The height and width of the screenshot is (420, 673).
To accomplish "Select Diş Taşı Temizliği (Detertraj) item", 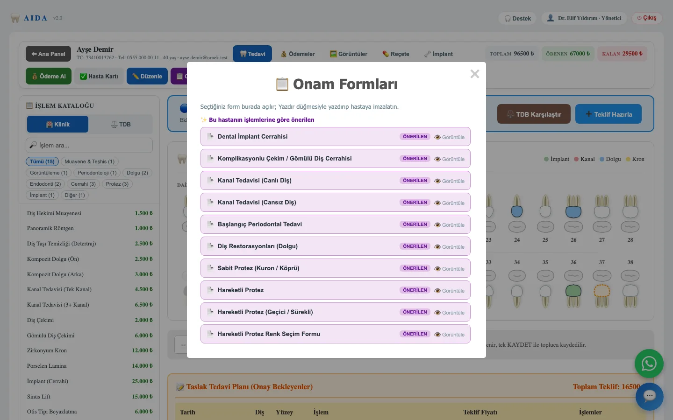I will point(89,244).
